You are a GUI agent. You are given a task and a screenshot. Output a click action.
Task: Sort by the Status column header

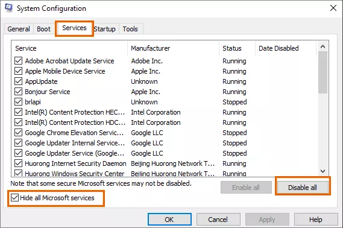237,48
